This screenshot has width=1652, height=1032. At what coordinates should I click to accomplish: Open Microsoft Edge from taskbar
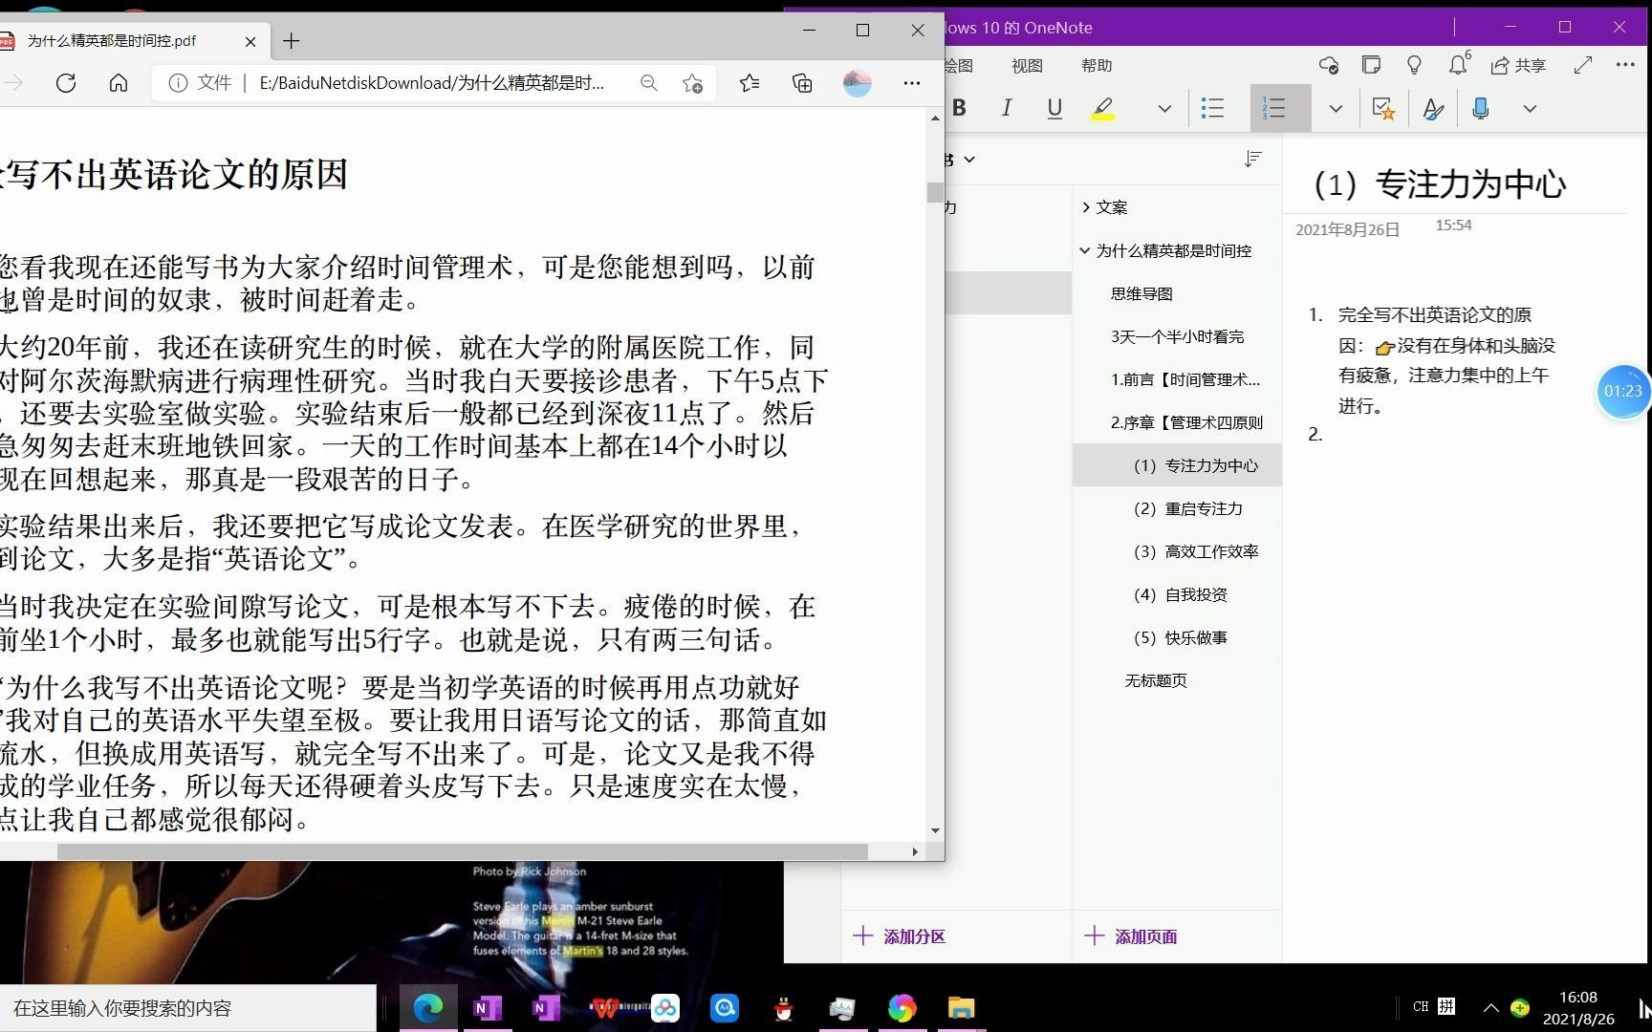point(427,1008)
